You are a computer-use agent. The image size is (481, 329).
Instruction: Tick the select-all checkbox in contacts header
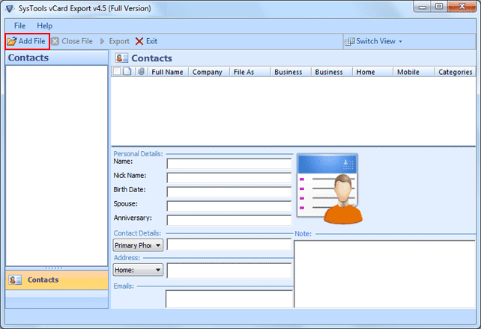tap(117, 72)
